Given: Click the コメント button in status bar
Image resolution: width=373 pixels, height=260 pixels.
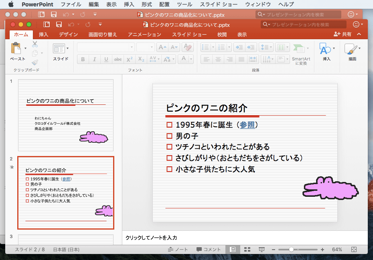Looking at the screenshot, I should (x=209, y=250).
